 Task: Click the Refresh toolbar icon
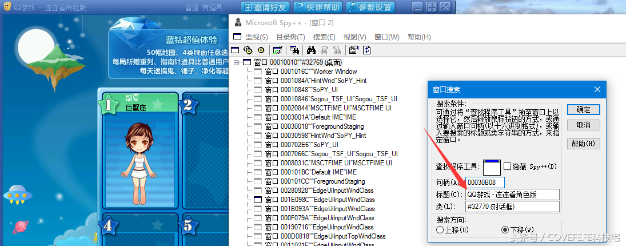(366, 50)
